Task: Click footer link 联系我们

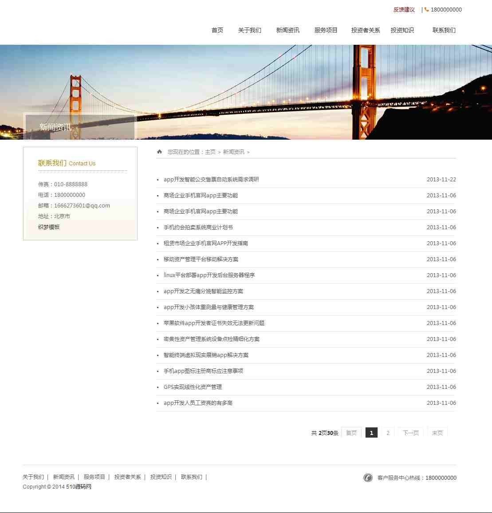Action: 192,477
